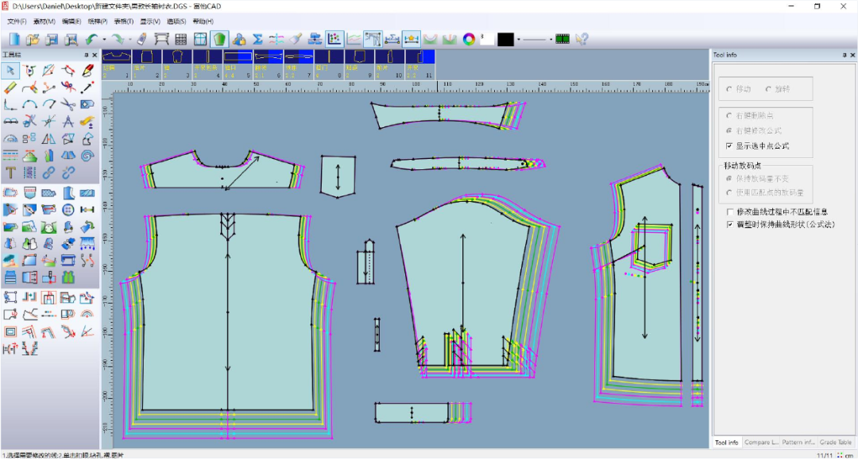The height and width of the screenshot is (461, 858).
Task: Select pattern piece thumbnail number 1
Action: [117, 64]
